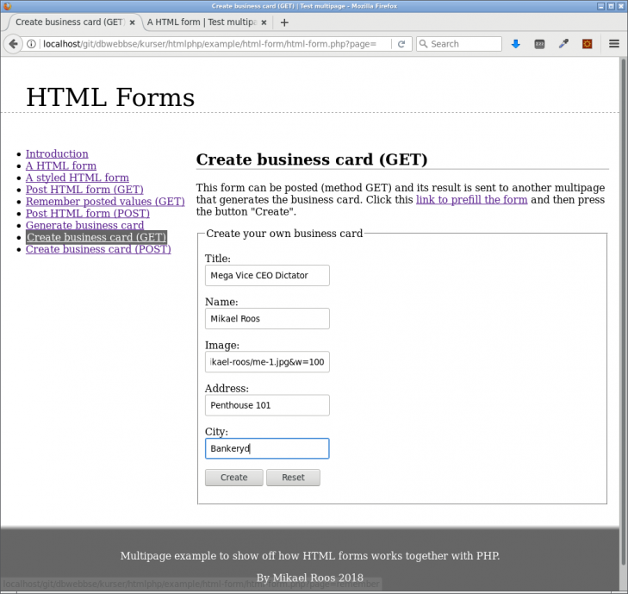Open the 'Post HTML form (POST)' link
Image resolution: width=628 pixels, height=594 pixels.
pos(88,213)
